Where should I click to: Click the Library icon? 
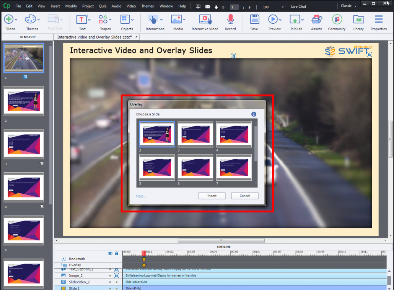[358, 19]
